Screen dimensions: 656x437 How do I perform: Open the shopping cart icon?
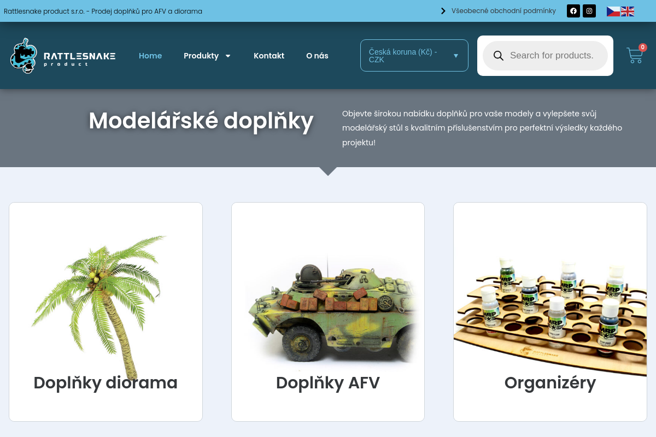(x=635, y=55)
